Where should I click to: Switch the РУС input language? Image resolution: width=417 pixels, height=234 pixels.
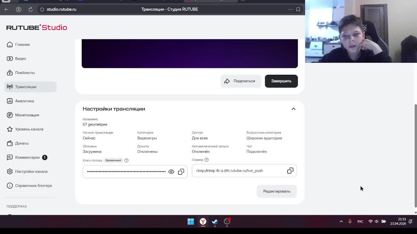pos(360,222)
